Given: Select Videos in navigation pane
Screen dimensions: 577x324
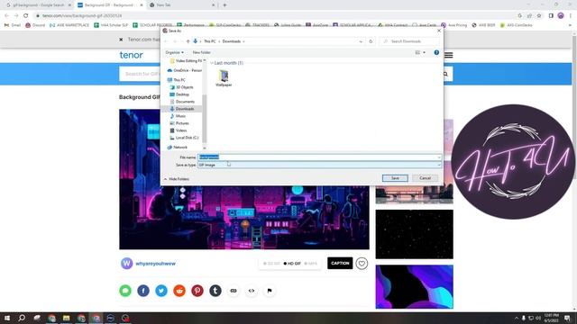Looking at the screenshot, I should click(x=181, y=130).
